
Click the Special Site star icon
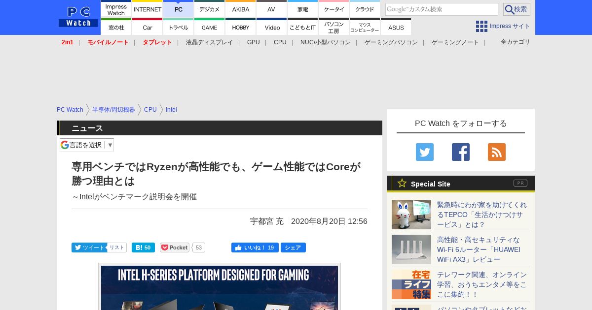pyautogui.click(x=402, y=183)
